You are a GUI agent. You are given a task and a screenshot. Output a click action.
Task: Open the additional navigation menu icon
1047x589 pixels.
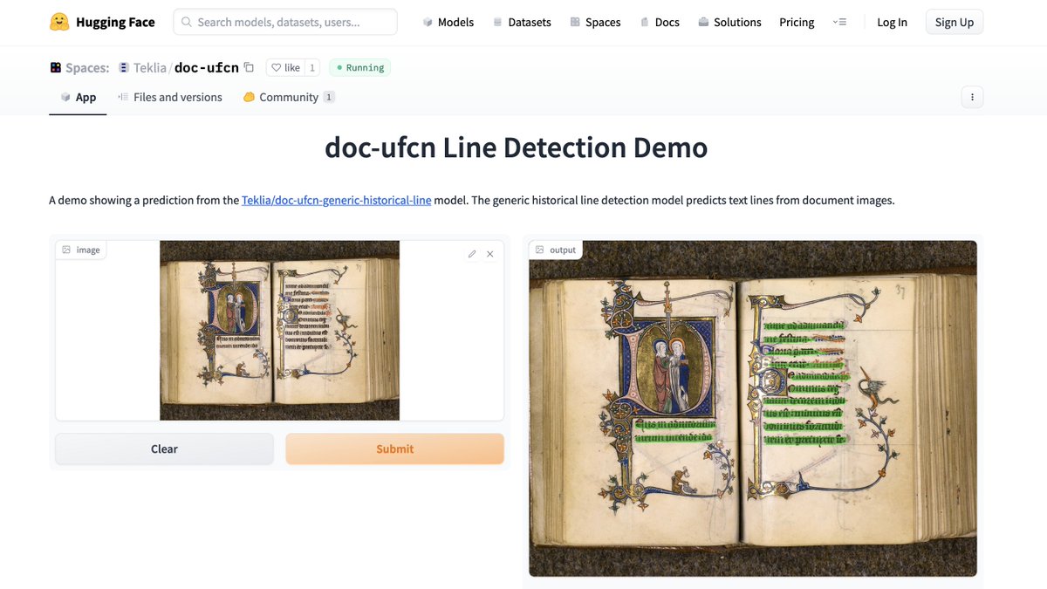pos(839,22)
